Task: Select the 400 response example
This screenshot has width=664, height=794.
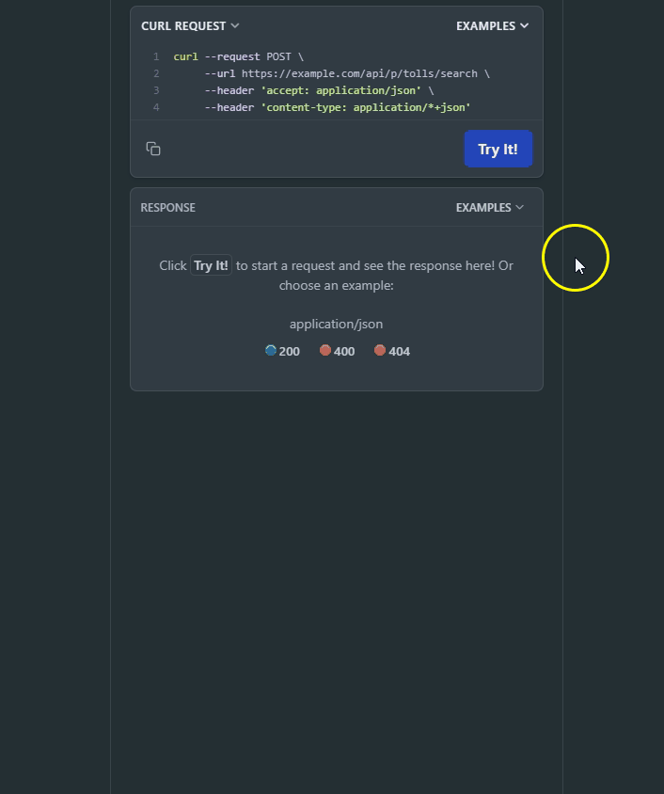Action: [337, 351]
